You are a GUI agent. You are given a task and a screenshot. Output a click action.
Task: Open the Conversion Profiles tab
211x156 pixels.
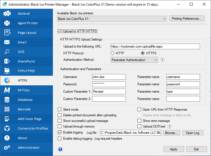(27, 128)
